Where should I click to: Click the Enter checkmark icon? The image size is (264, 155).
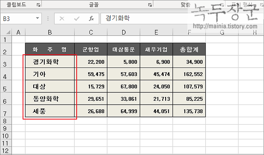(77, 18)
